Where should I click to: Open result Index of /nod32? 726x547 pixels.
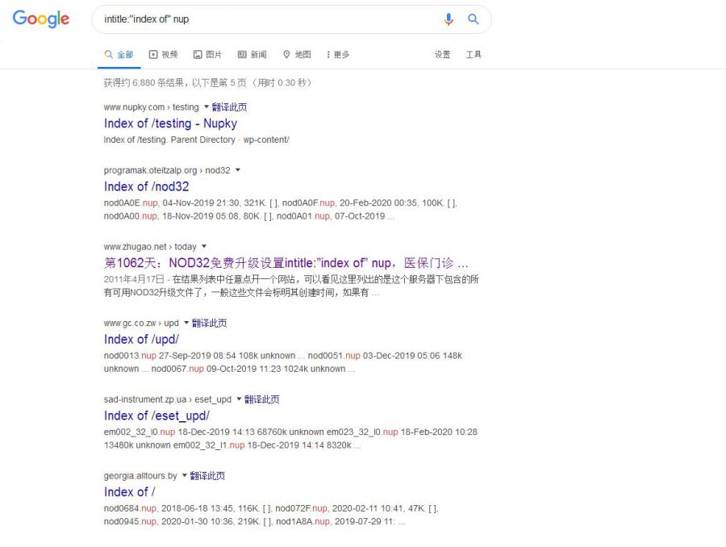point(146,186)
